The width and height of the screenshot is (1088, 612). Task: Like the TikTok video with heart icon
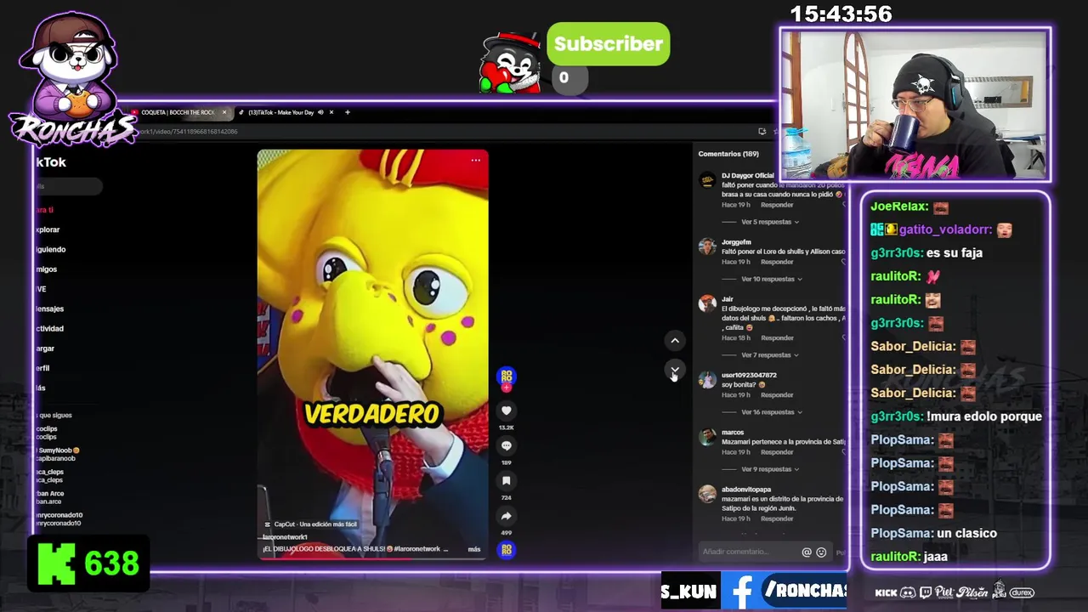[506, 411]
